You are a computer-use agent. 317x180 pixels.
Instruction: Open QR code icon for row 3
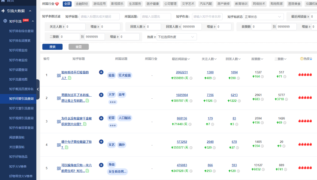[x=59, y=121]
